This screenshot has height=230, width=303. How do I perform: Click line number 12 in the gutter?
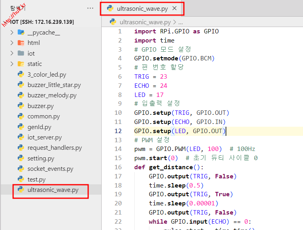point(118,131)
